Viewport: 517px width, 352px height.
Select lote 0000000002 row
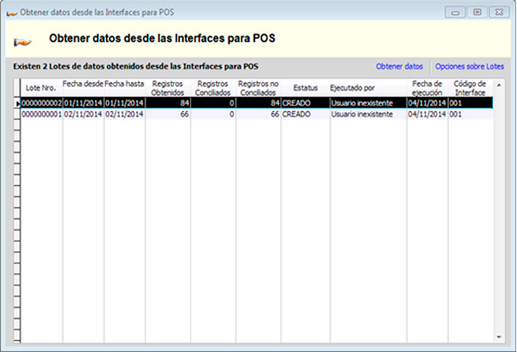[42, 104]
